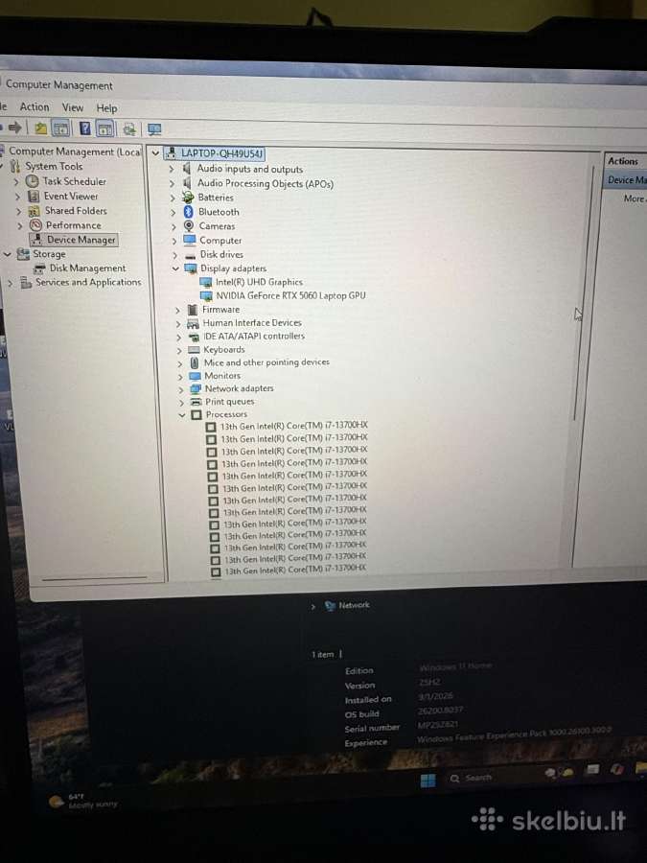647x863 pixels.
Task: Click the Batteries category icon
Action: (x=188, y=198)
